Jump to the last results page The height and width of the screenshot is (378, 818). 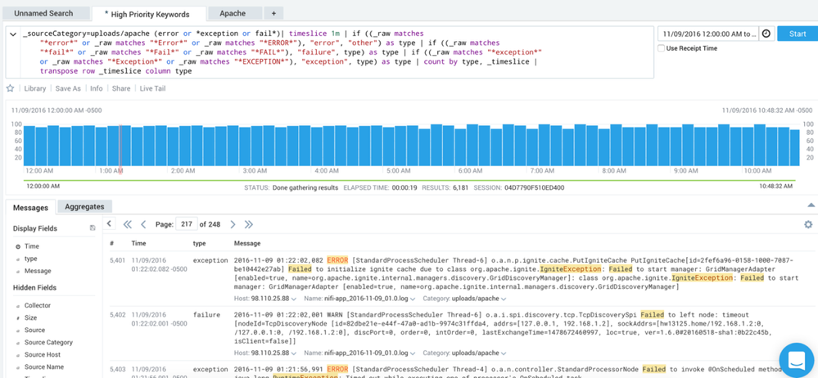coord(249,224)
